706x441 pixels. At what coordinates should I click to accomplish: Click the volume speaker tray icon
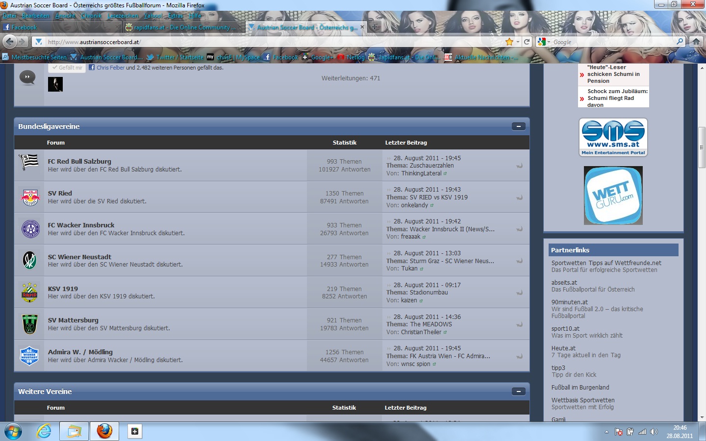tap(654, 432)
